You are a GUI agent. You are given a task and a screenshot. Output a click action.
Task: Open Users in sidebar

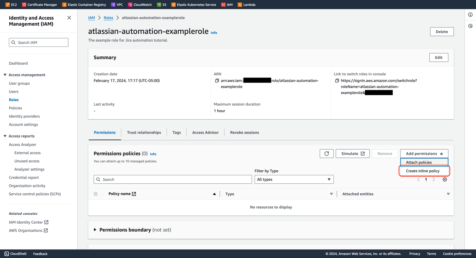coord(14,92)
